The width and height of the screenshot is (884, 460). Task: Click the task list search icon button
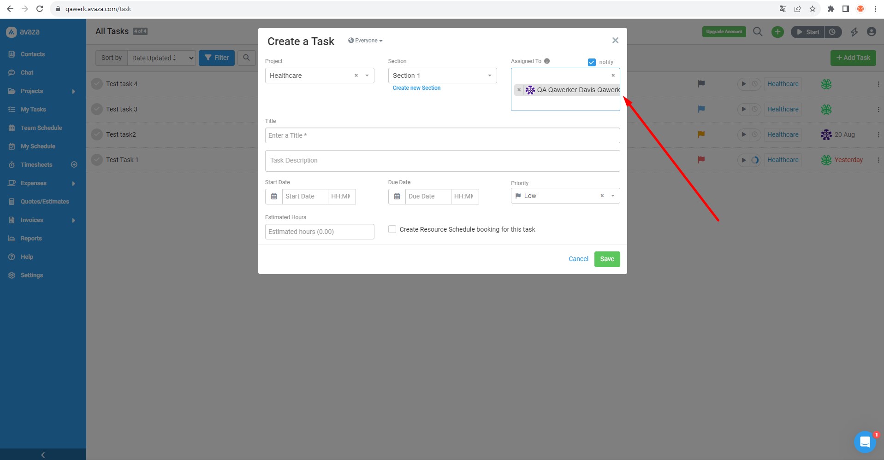247,58
